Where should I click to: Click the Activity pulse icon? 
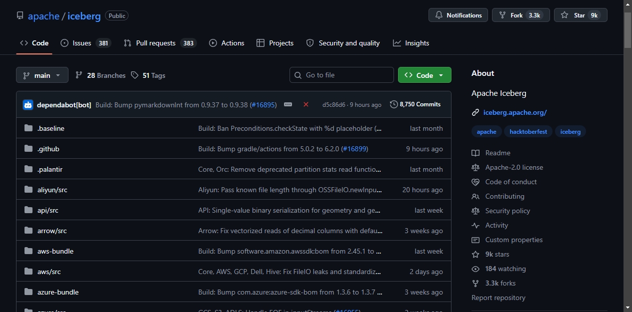coord(475,225)
